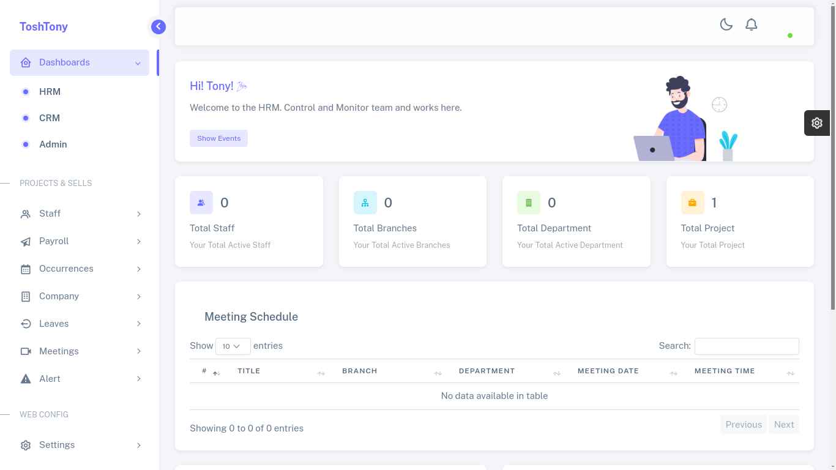This screenshot has width=836, height=470.
Task: Click the Payroll megaphone icon in sidebar
Action: click(x=26, y=242)
